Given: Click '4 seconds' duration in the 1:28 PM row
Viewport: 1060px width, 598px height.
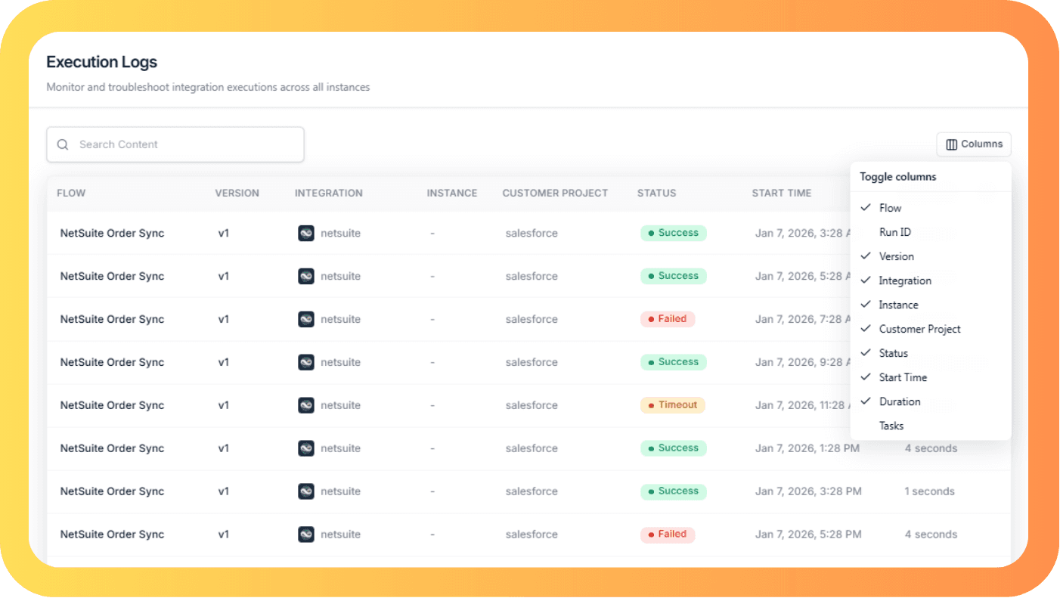Looking at the screenshot, I should (931, 448).
